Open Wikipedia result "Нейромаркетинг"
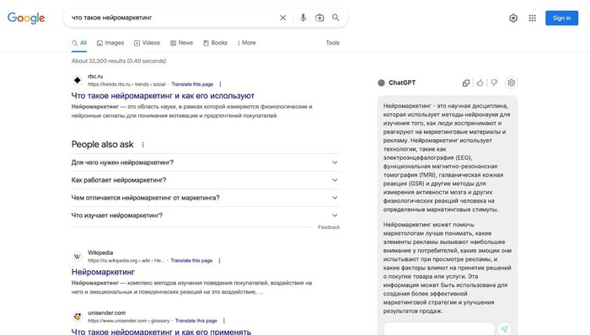Viewport: 590px width, 335px height. tap(103, 272)
